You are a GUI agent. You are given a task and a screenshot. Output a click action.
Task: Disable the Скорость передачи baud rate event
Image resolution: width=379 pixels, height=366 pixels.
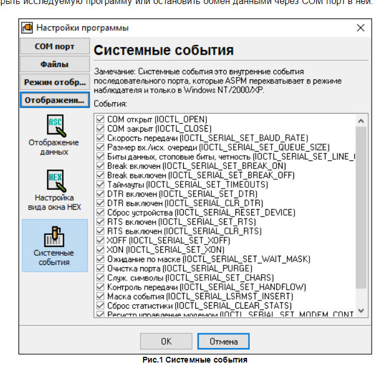101,138
